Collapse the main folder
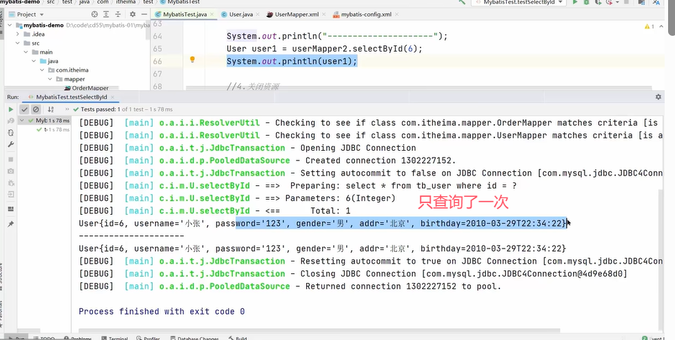 26,52
